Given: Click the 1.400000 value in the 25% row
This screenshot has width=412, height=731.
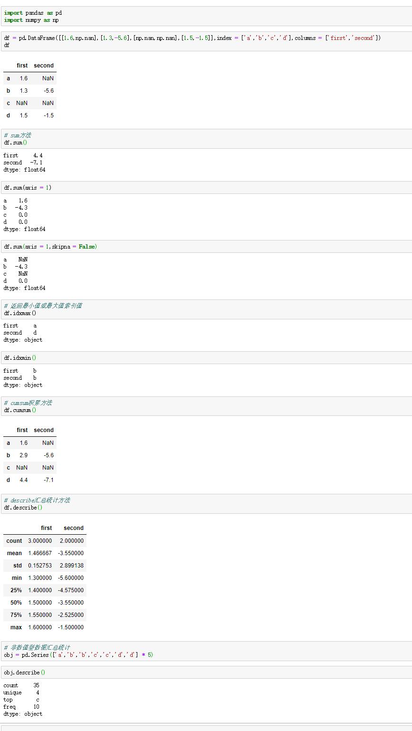Looking at the screenshot, I should [40, 590].
